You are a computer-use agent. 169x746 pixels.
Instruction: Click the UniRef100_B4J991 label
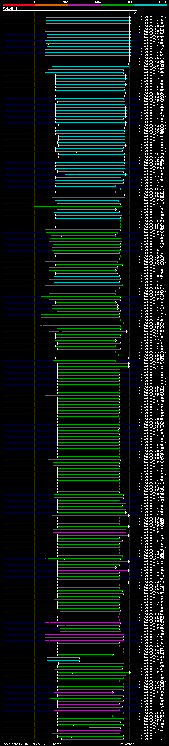point(152,154)
